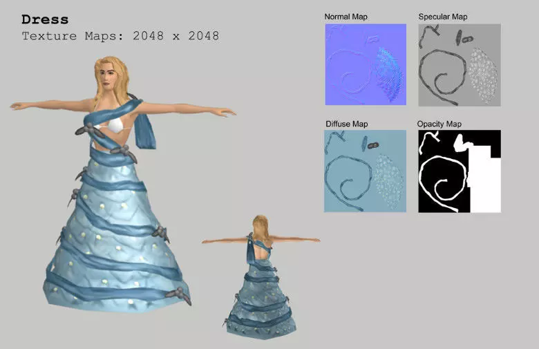The width and height of the screenshot is (539, 349).
Task: Click the 'Diffuse Map' label
Action: 347,124
